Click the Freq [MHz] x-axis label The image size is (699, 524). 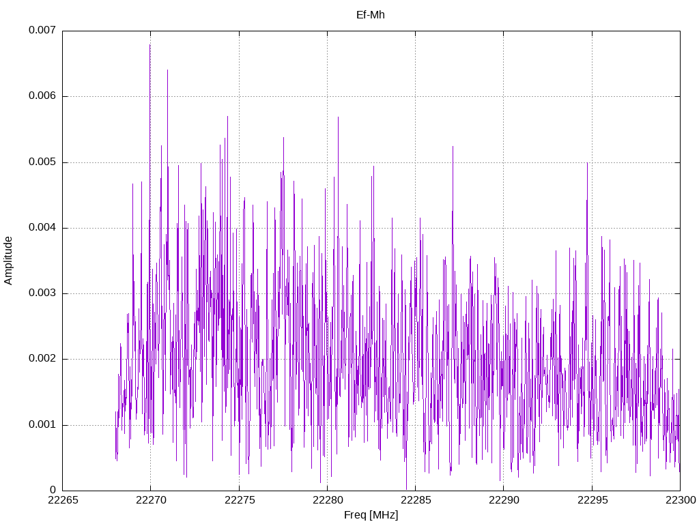tap(371, 515)
